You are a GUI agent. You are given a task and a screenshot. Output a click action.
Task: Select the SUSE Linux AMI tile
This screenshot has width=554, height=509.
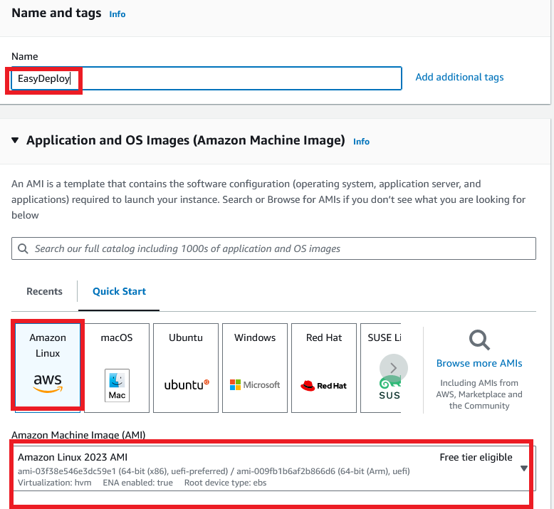(x=381, y=367)
